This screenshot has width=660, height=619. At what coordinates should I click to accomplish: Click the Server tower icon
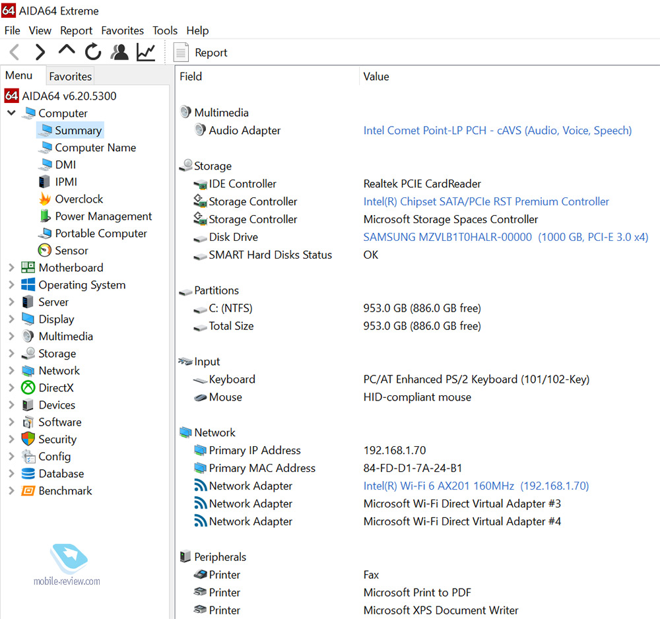pyautogui.click(x=28, y=302)
